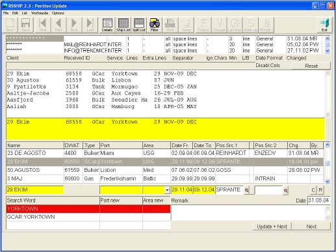Click Update + Next button
The image size is (336, 252).
(x=272, y=227)
